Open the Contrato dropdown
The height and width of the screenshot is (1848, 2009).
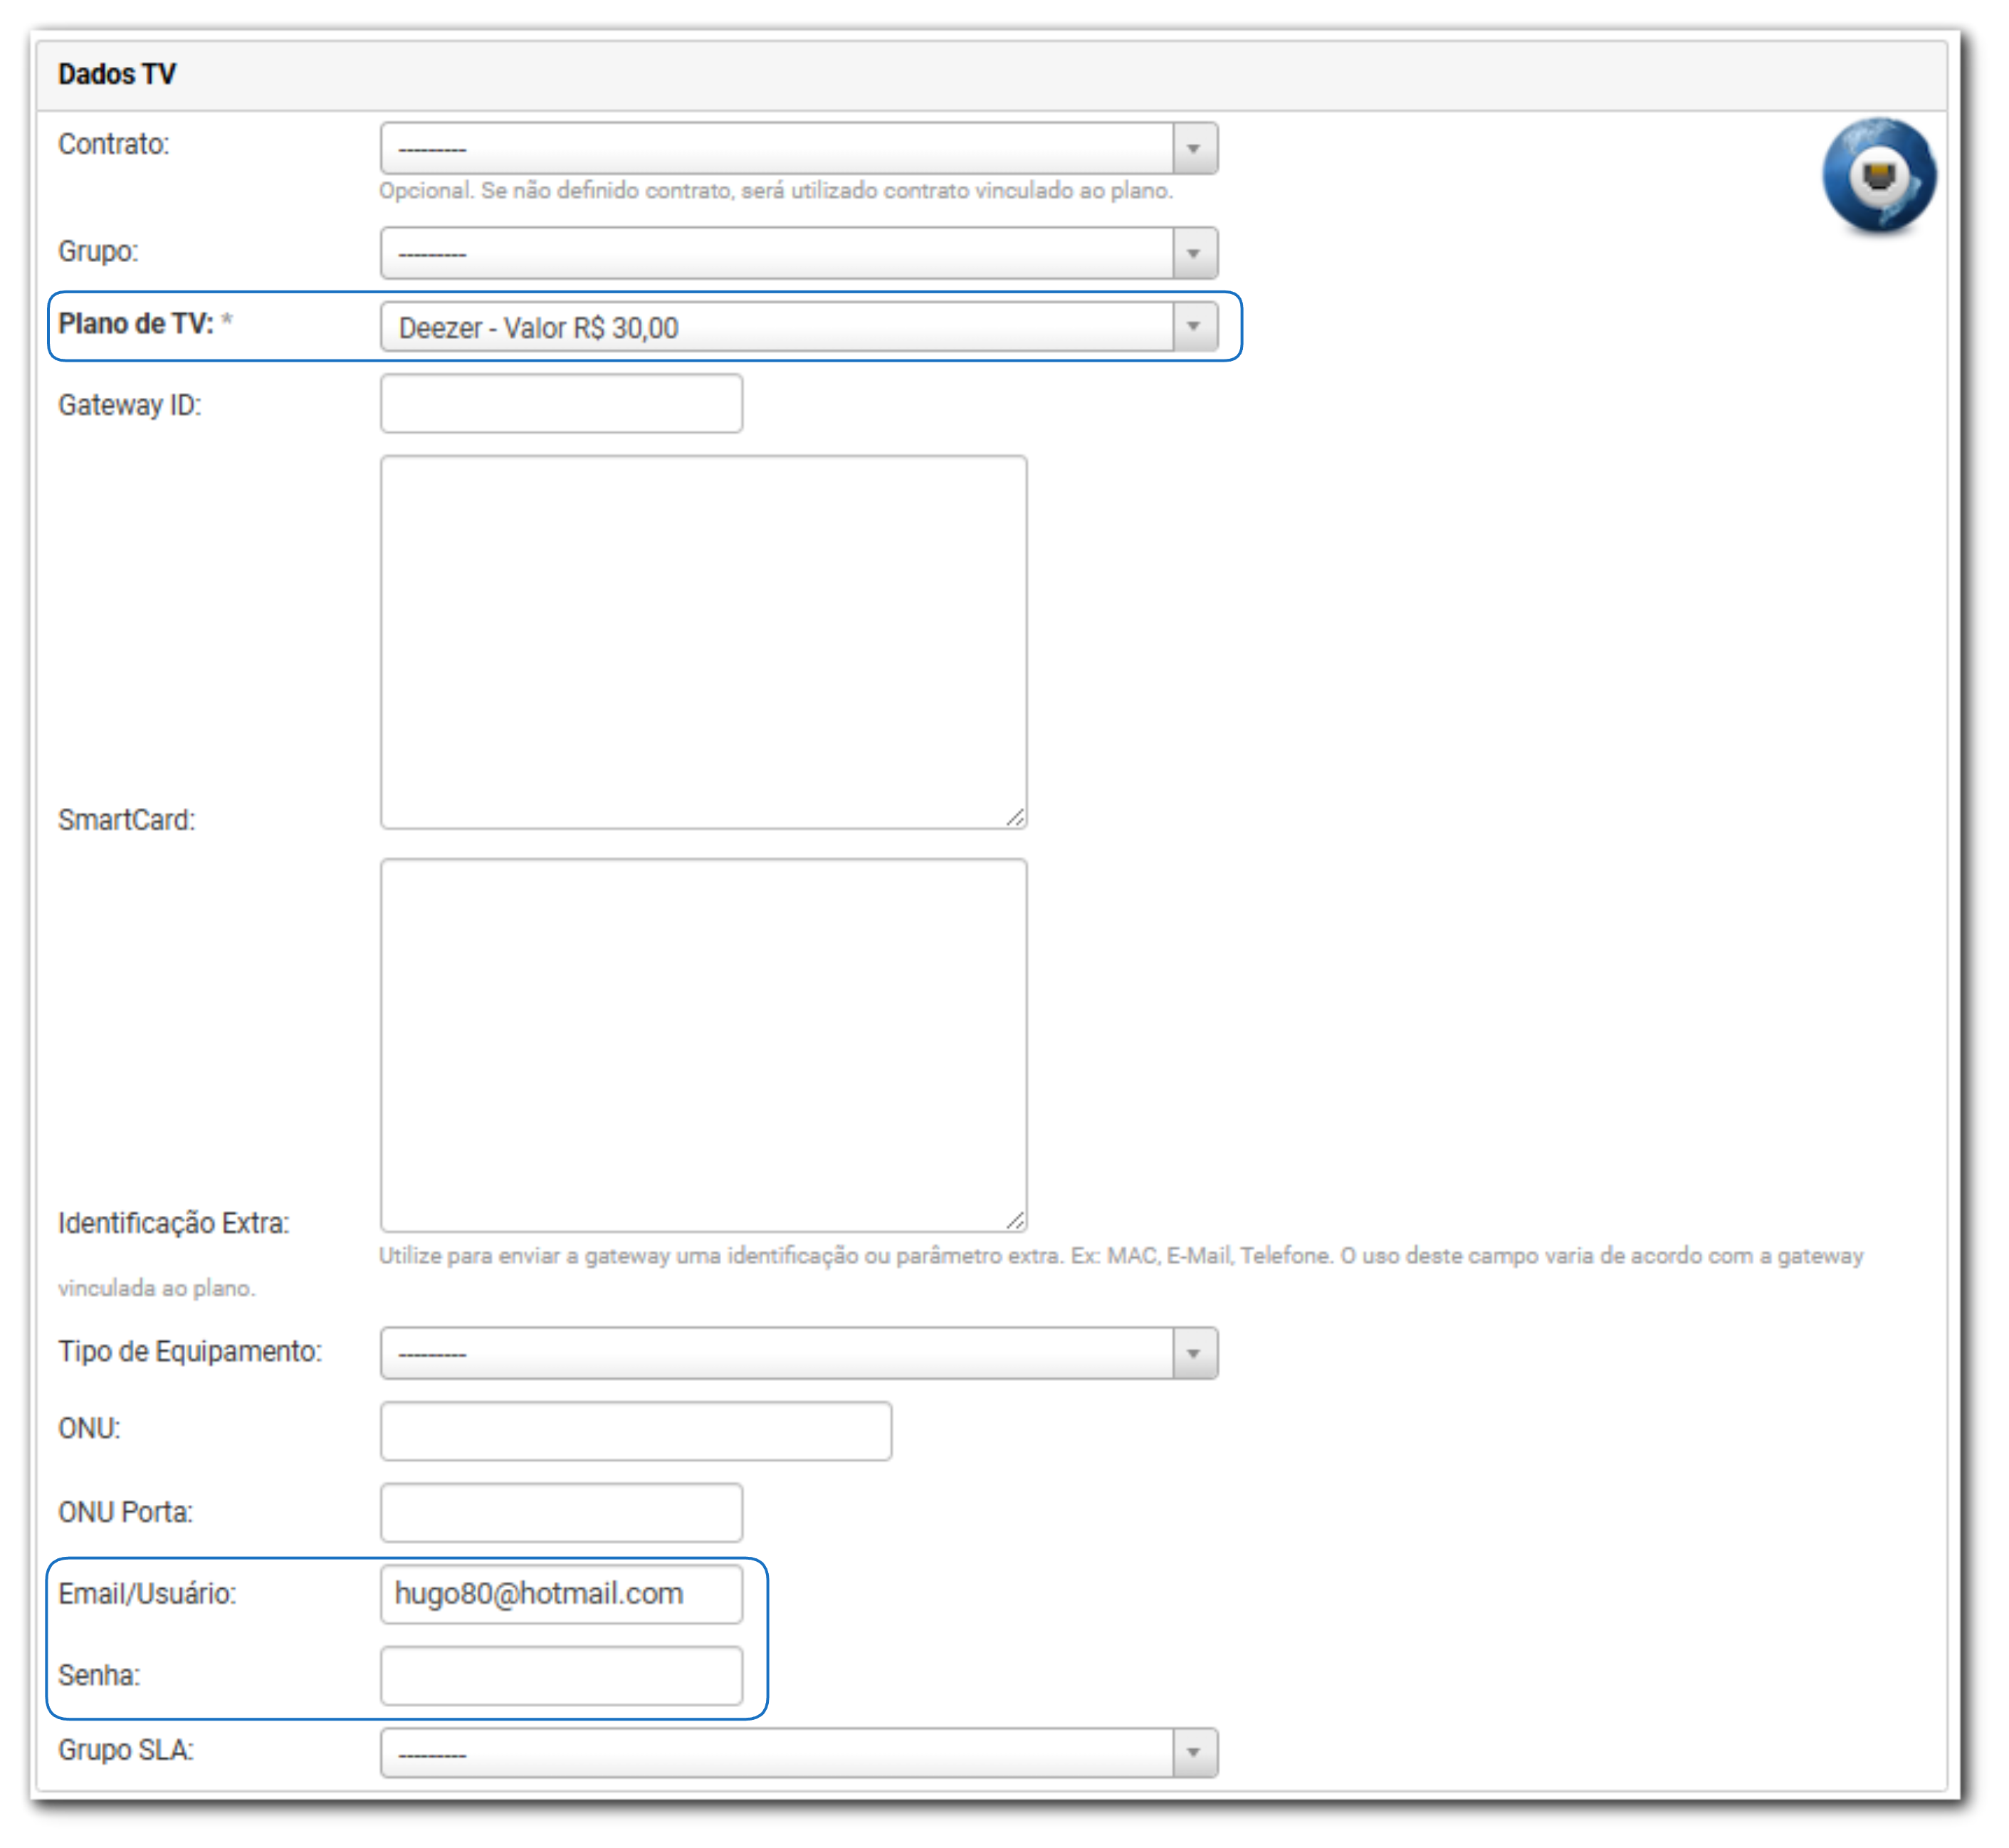click(x=776, y=149)
